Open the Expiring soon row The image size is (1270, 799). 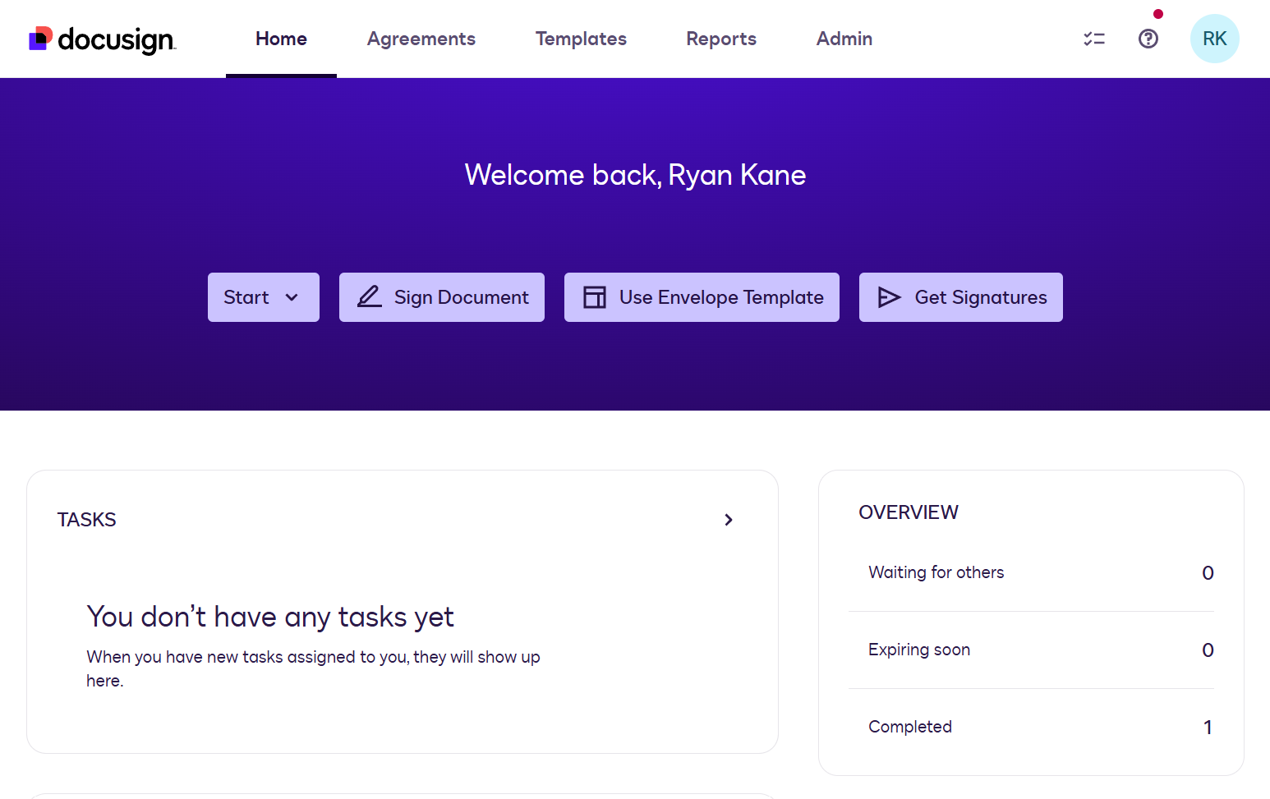(x=1031, y=650)
